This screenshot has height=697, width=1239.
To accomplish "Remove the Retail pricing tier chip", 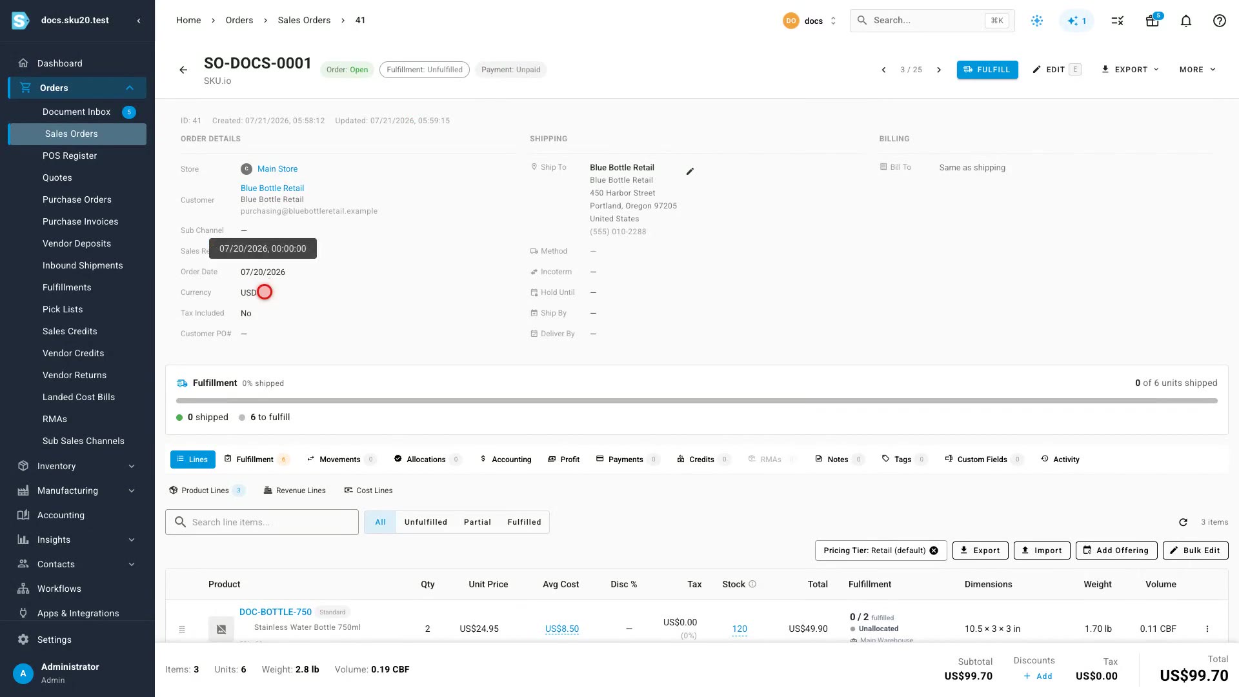I will (x=934, y=551).
